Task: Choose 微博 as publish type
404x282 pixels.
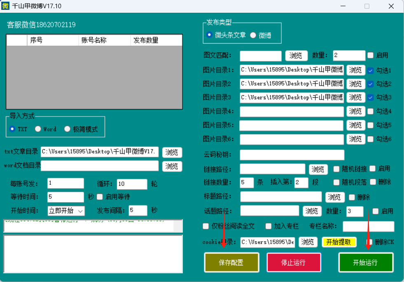Action: click(253, 35)
